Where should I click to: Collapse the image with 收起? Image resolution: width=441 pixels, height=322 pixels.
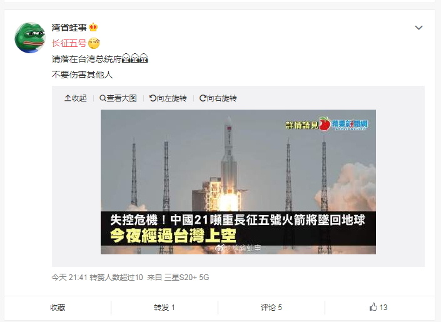click(76, 98)
